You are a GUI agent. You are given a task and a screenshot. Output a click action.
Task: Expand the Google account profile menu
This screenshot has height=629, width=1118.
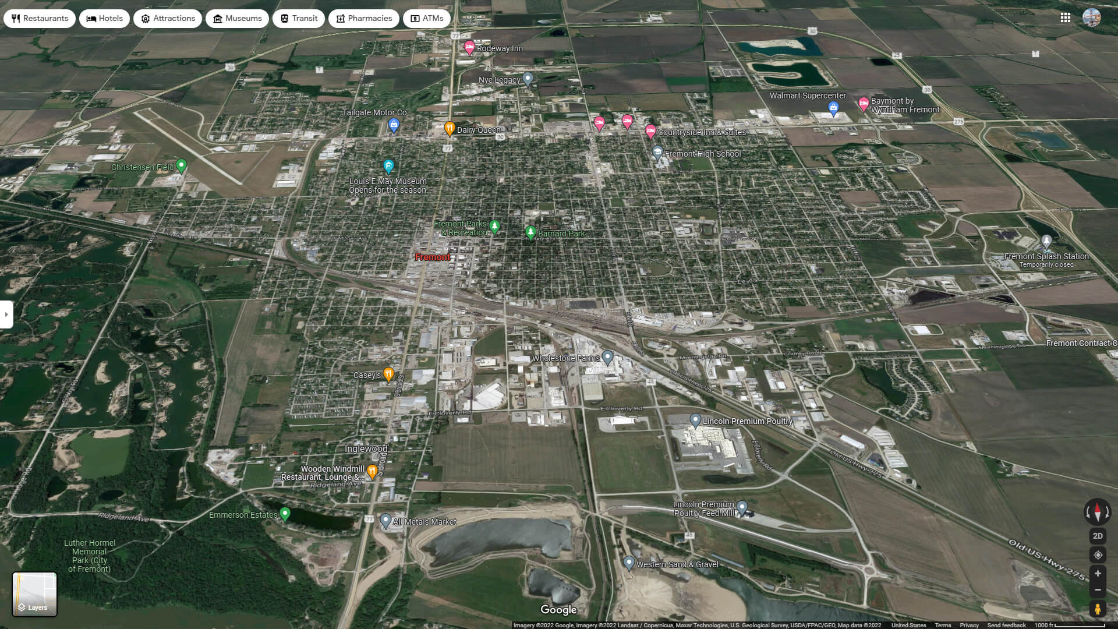tap(1092, 17)
